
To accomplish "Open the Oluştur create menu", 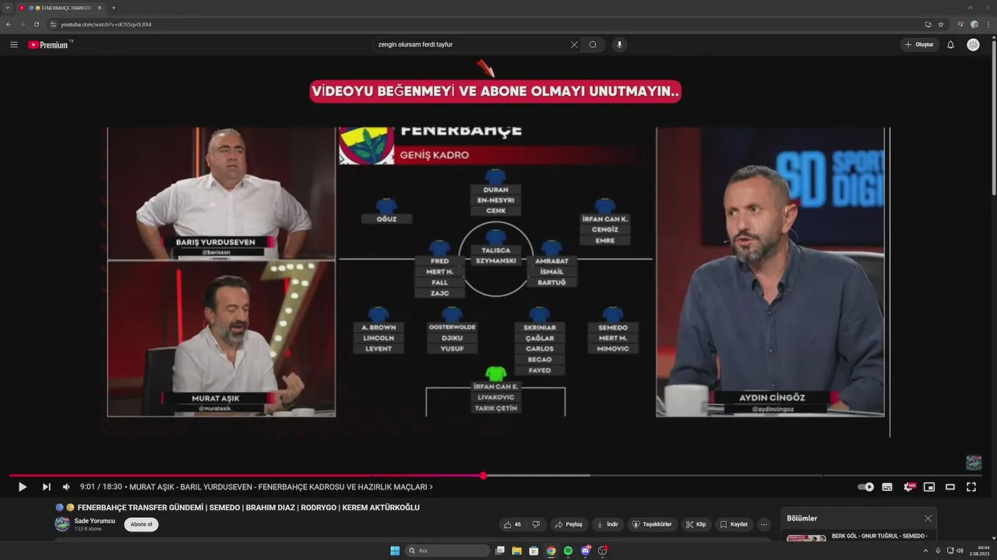I will (x=920, y=45).
